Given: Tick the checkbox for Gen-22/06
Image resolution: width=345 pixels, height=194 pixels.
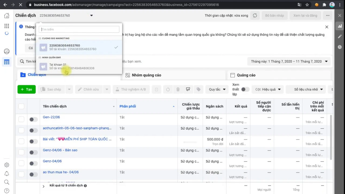Looking at the screenshot, I should 21,119.
